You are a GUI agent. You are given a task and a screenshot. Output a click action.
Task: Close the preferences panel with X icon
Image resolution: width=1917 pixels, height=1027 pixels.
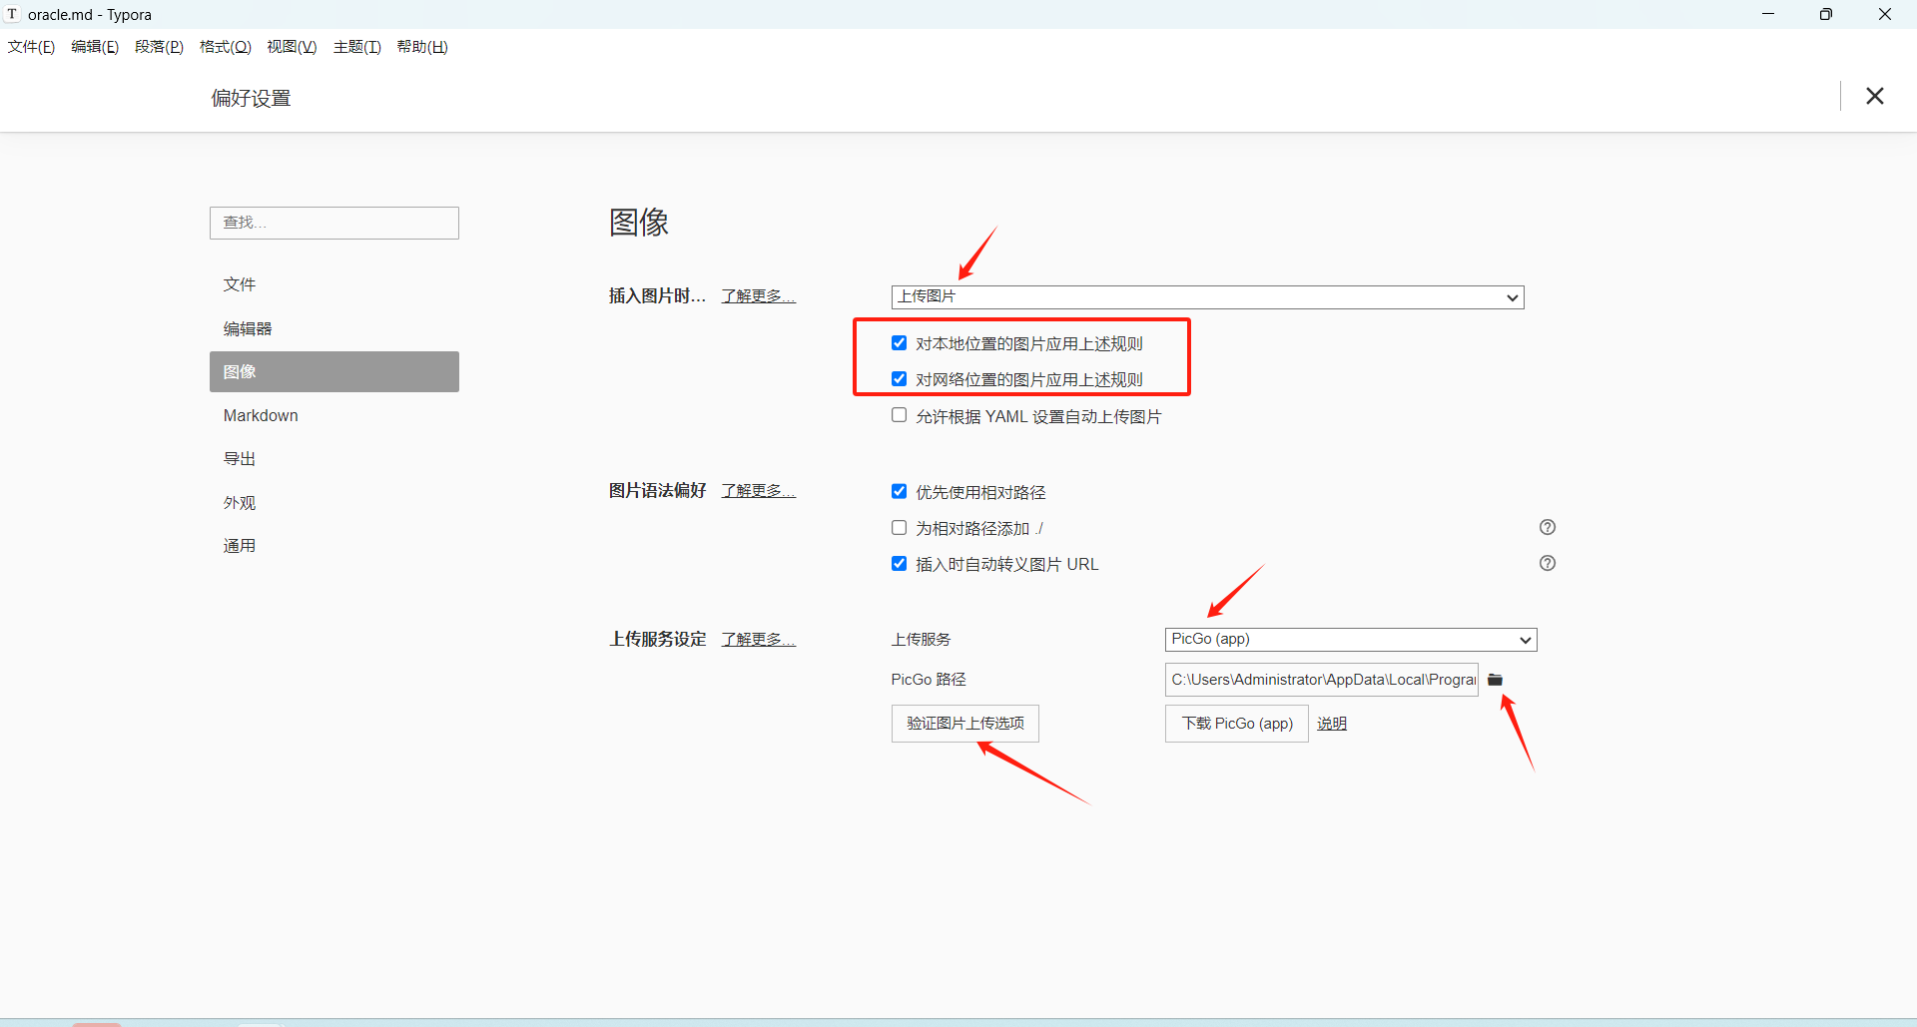tap(1874, 96)
